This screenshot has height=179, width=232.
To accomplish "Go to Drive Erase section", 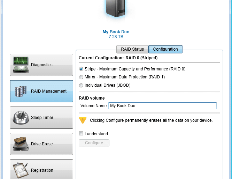I will [41, 144].
